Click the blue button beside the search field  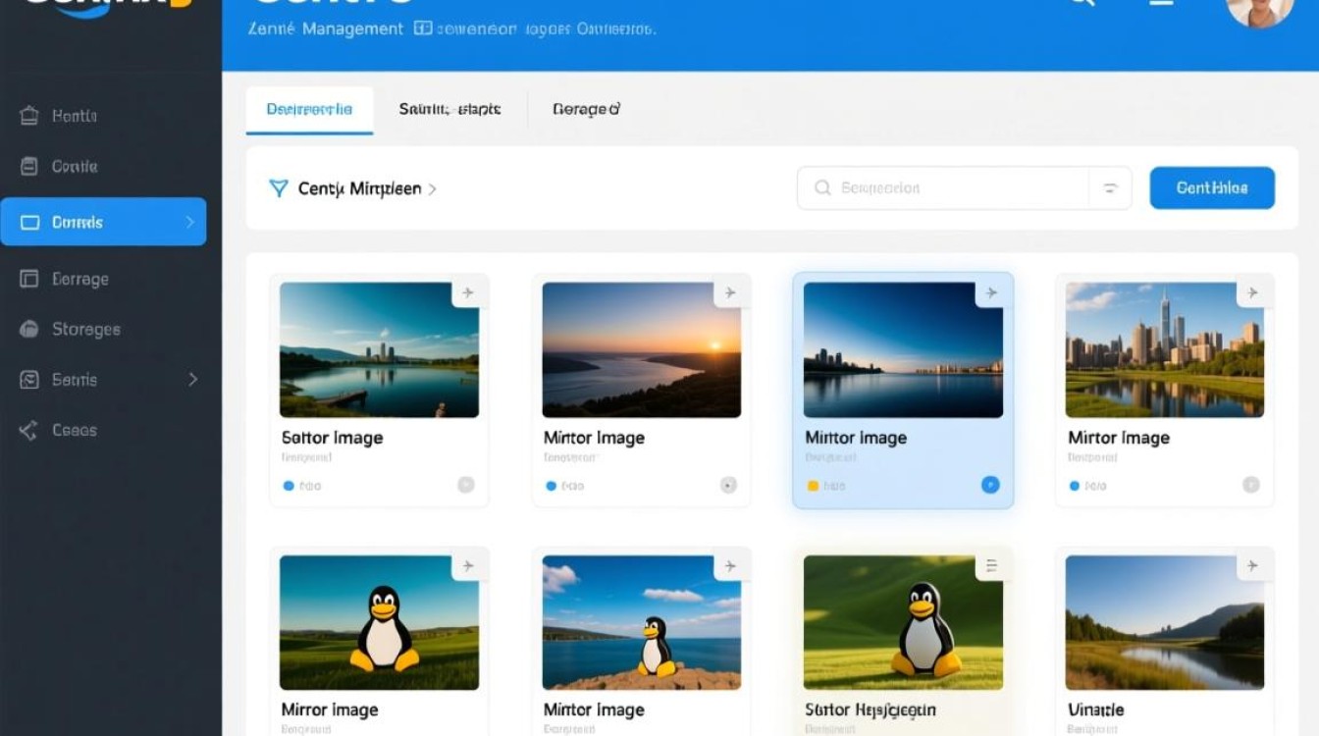pyautogui.click(x=1212, y=187)
